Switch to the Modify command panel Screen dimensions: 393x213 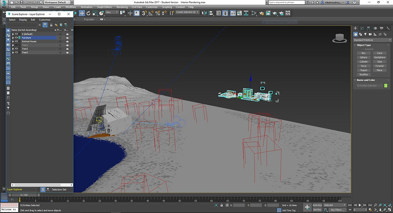pos(362,28)
